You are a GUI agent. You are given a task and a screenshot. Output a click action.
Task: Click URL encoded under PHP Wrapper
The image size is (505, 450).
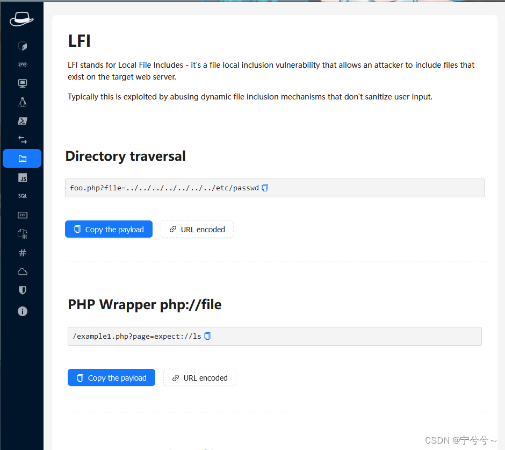pyautogui.click(x=200, y=377)
